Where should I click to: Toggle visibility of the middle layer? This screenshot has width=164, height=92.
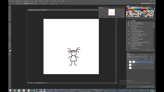[128, 65]
